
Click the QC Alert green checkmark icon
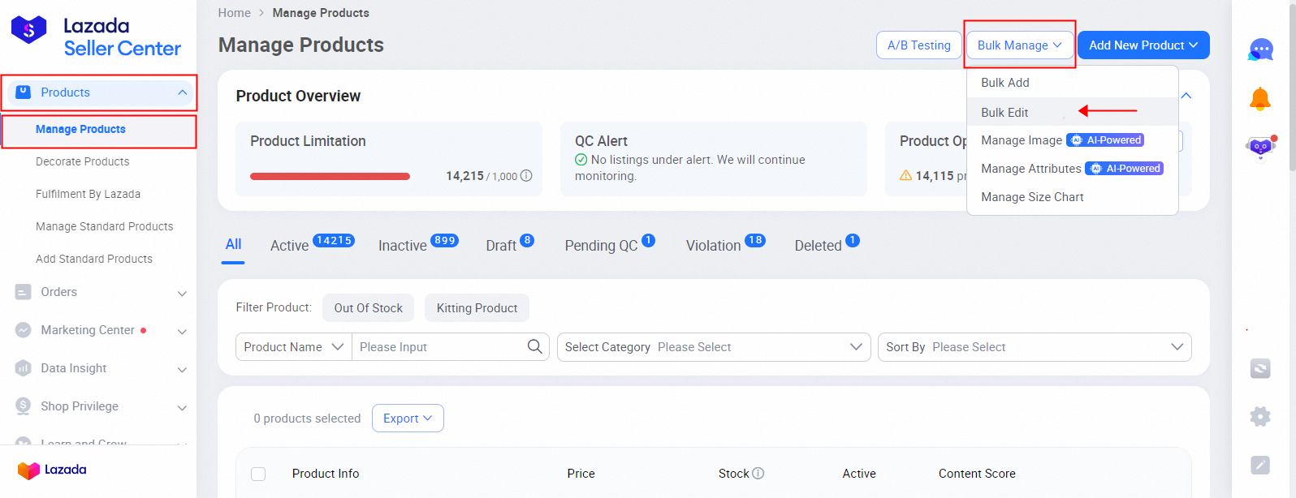[581, 160]
